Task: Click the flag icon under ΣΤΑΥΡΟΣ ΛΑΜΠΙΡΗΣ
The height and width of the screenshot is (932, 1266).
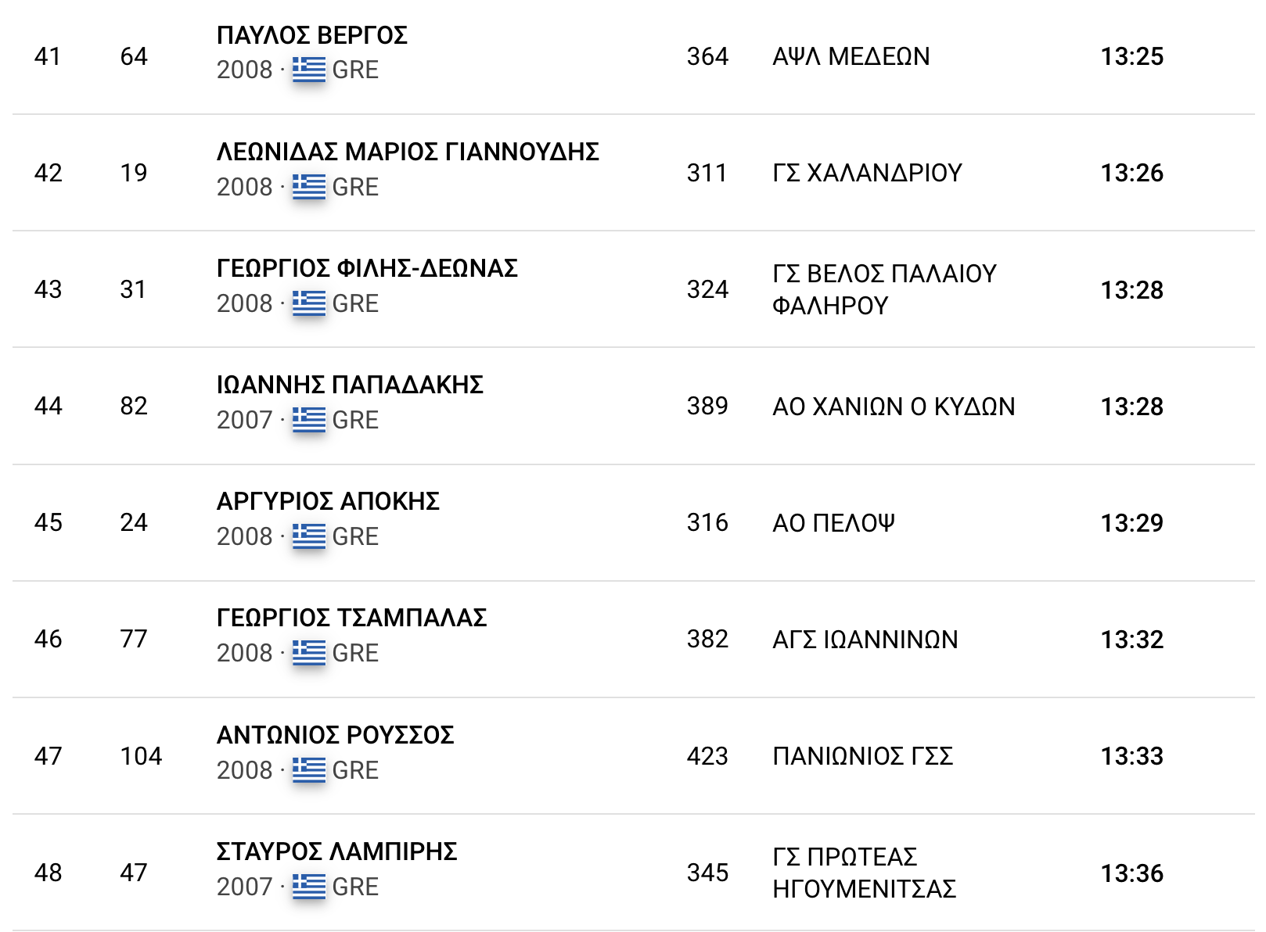Action: 309,887
